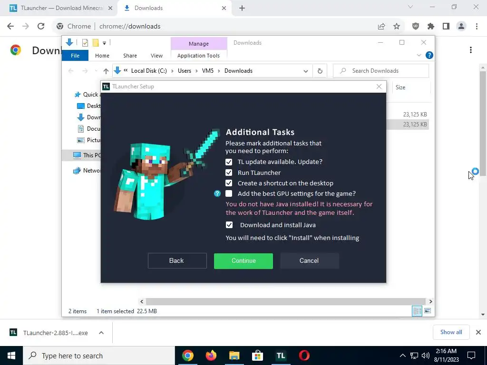Uncheck the Run TLauncher checkbox
Viewport: 487px width, 365px height.
229,173
